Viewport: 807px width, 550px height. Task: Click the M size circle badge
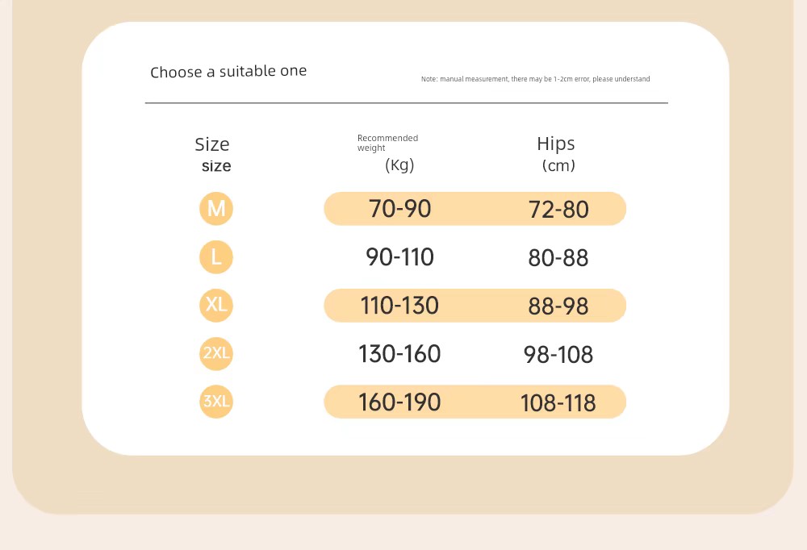[x=216, y=208]
